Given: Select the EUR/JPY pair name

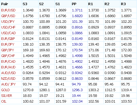Looking at the screenshot, I should pyautogui.click(x=8, y=44).
